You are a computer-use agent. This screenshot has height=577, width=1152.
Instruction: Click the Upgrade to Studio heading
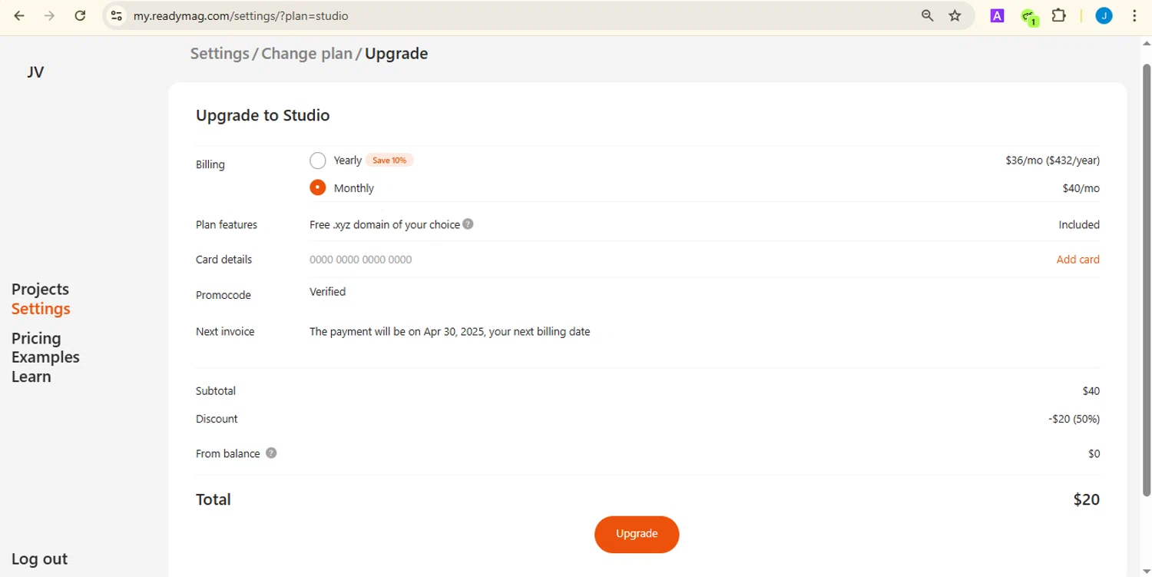click(x=263, y=115)
